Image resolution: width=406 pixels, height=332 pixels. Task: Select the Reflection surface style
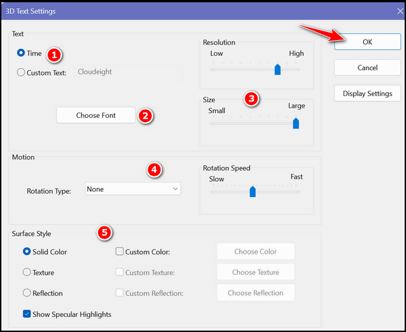(x=27, y=293)
